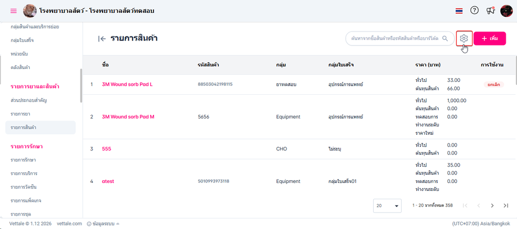Expand ข้อมูลระบบ in the footer
The width and height of the screenshot is (517, 229).
(x=103, y=223)
